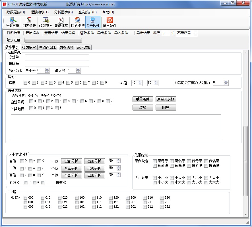Click inside the 必选号 input field
The height and width of the screenshot is (227, 252).
pos(57,58)
